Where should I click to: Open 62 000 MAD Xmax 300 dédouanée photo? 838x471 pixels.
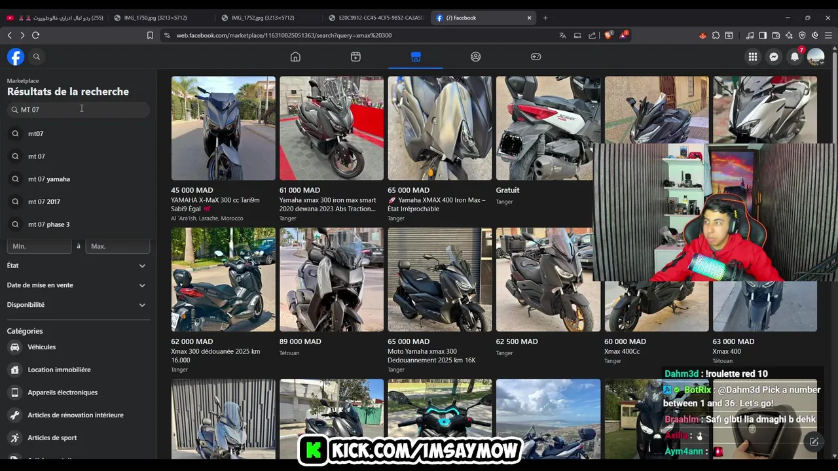223,279
